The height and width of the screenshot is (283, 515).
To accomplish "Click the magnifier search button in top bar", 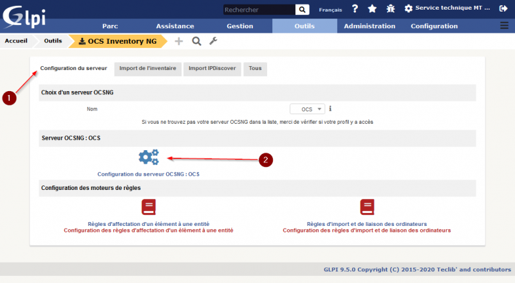I will point(302,10).
